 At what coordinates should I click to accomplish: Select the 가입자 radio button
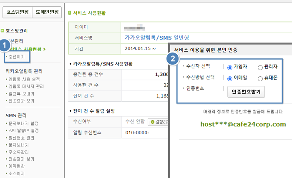click(230, 68)
